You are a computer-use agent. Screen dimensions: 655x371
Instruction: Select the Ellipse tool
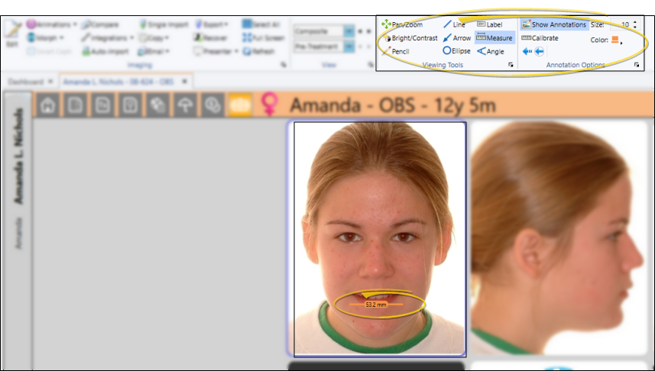pyautogui.click(x=456, y=51)
